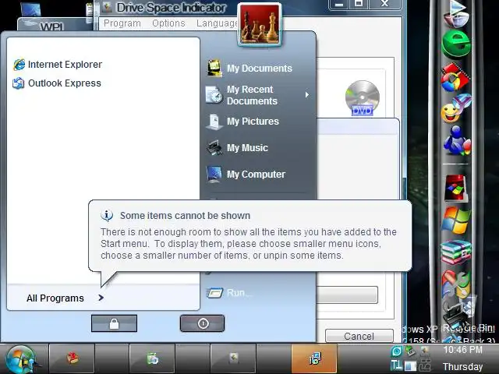Launch Outlook Express from the Start menu
Screen dimensions: 499x374
[57, 83]
